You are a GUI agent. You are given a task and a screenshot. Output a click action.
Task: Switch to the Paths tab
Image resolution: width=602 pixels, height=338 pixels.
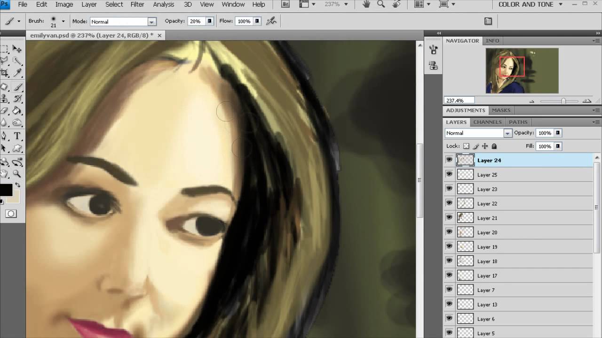tap(518, 122)
